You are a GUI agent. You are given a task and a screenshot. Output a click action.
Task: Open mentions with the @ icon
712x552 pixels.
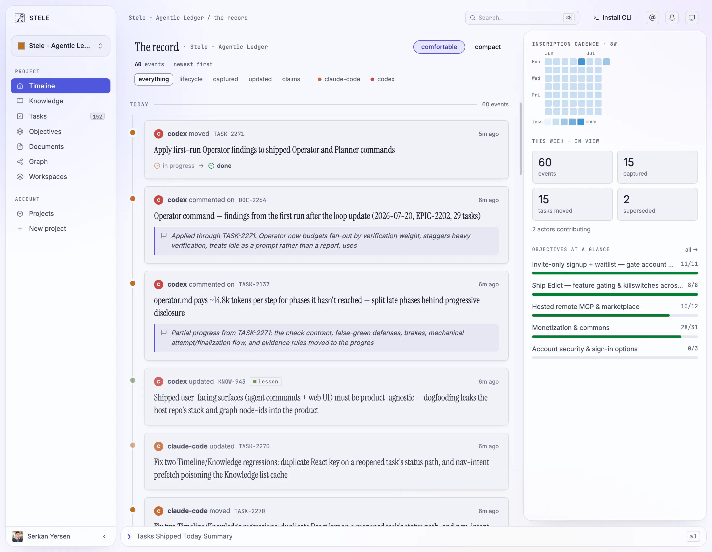[x=652, y=18]
